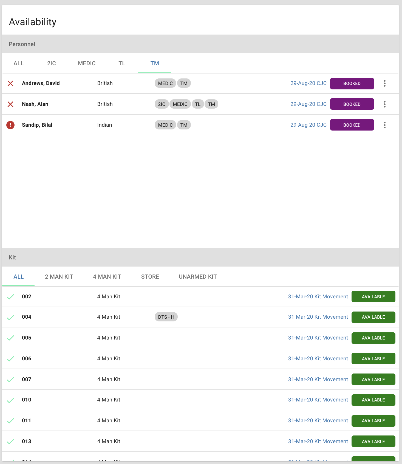
Task: Switch to the 4 MAN KIT tab
Action: [x=107, y=277]
